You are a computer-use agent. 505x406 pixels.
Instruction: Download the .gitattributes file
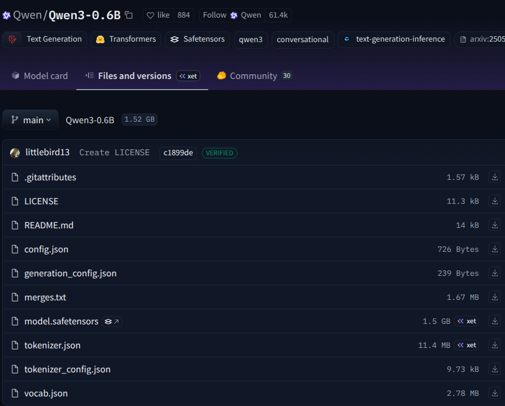[495, 177]
